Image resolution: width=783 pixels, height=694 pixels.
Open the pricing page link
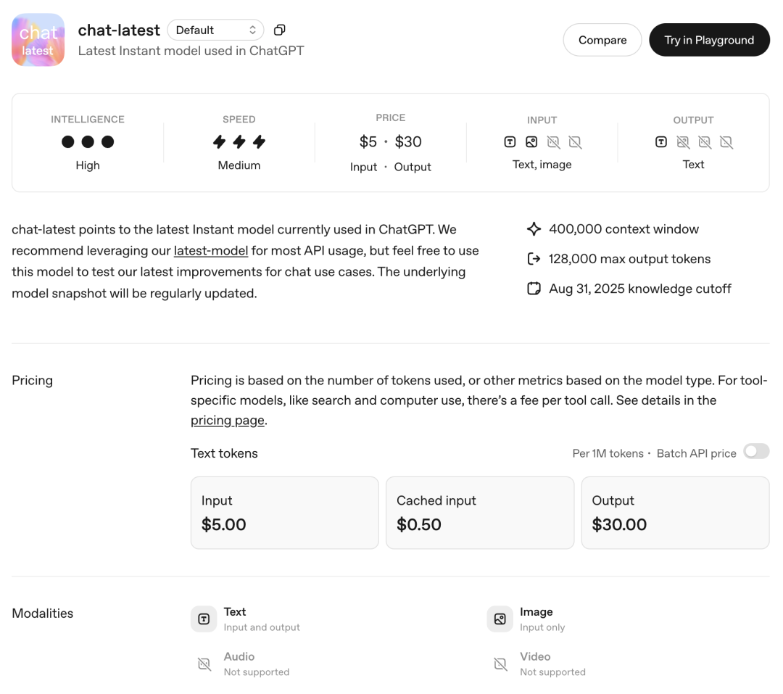[228, 421]
